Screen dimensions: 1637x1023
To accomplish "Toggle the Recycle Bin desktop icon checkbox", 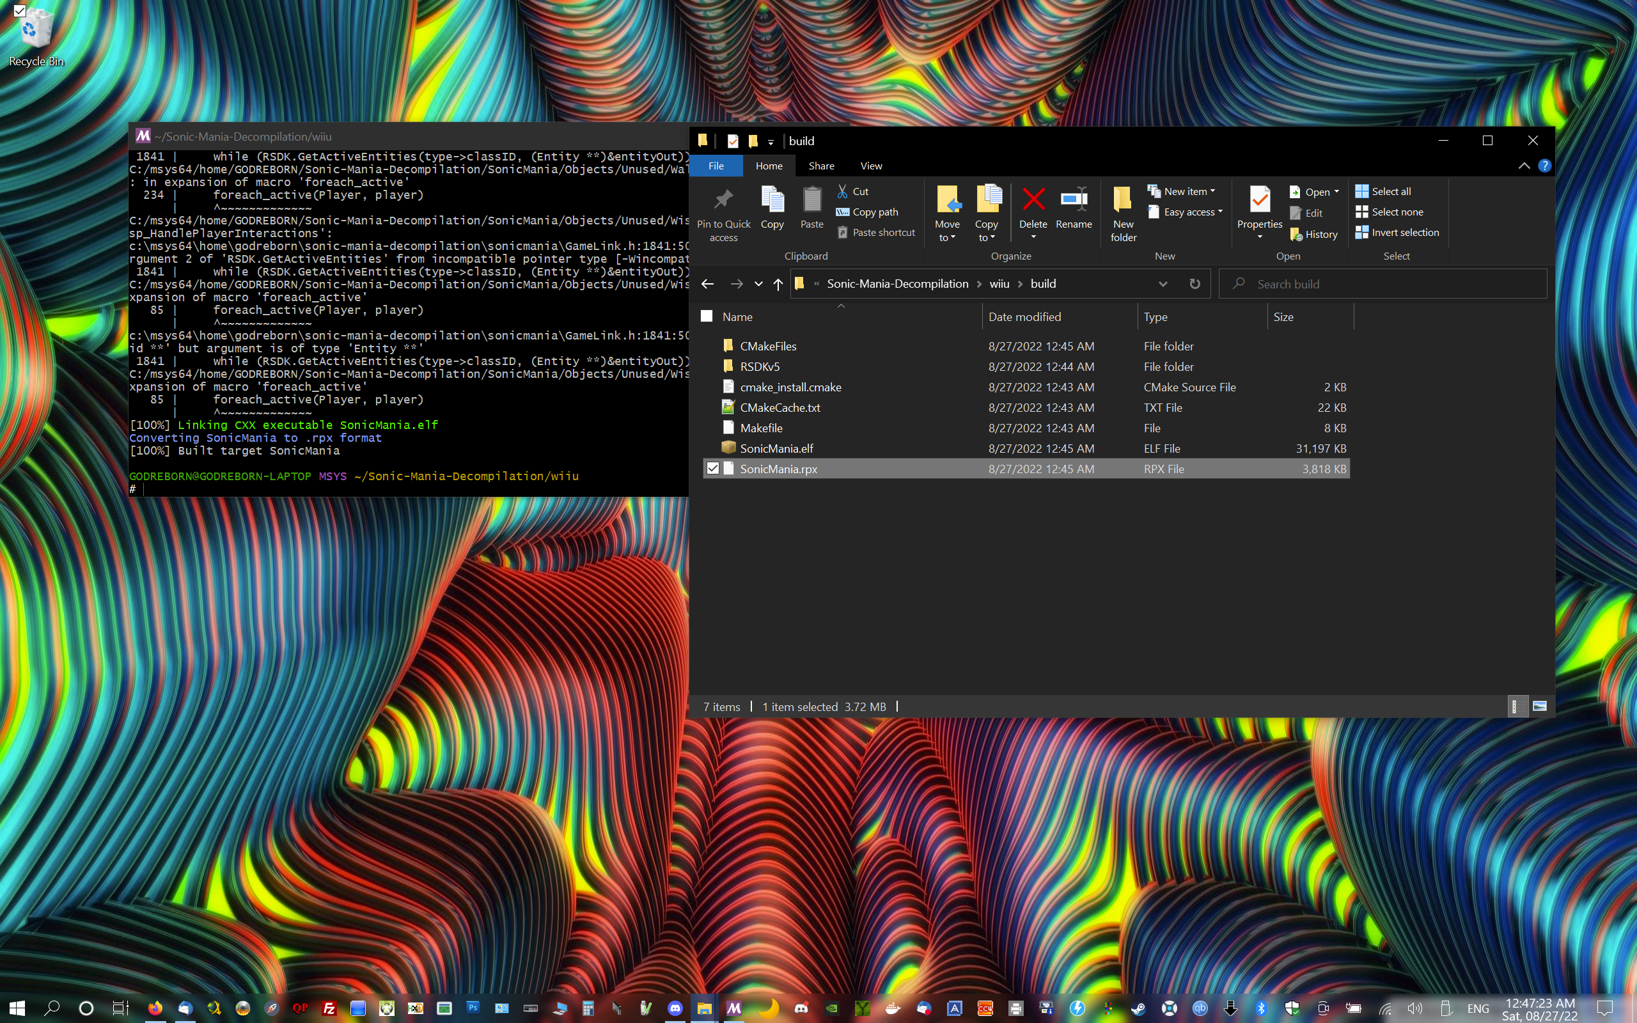I will 20,11.
